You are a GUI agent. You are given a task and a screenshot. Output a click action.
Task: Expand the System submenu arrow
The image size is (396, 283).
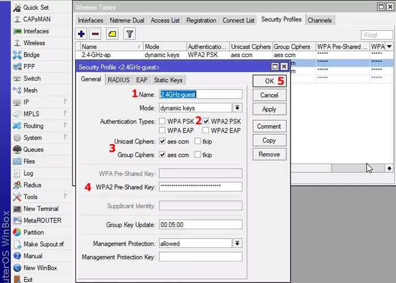66,137
